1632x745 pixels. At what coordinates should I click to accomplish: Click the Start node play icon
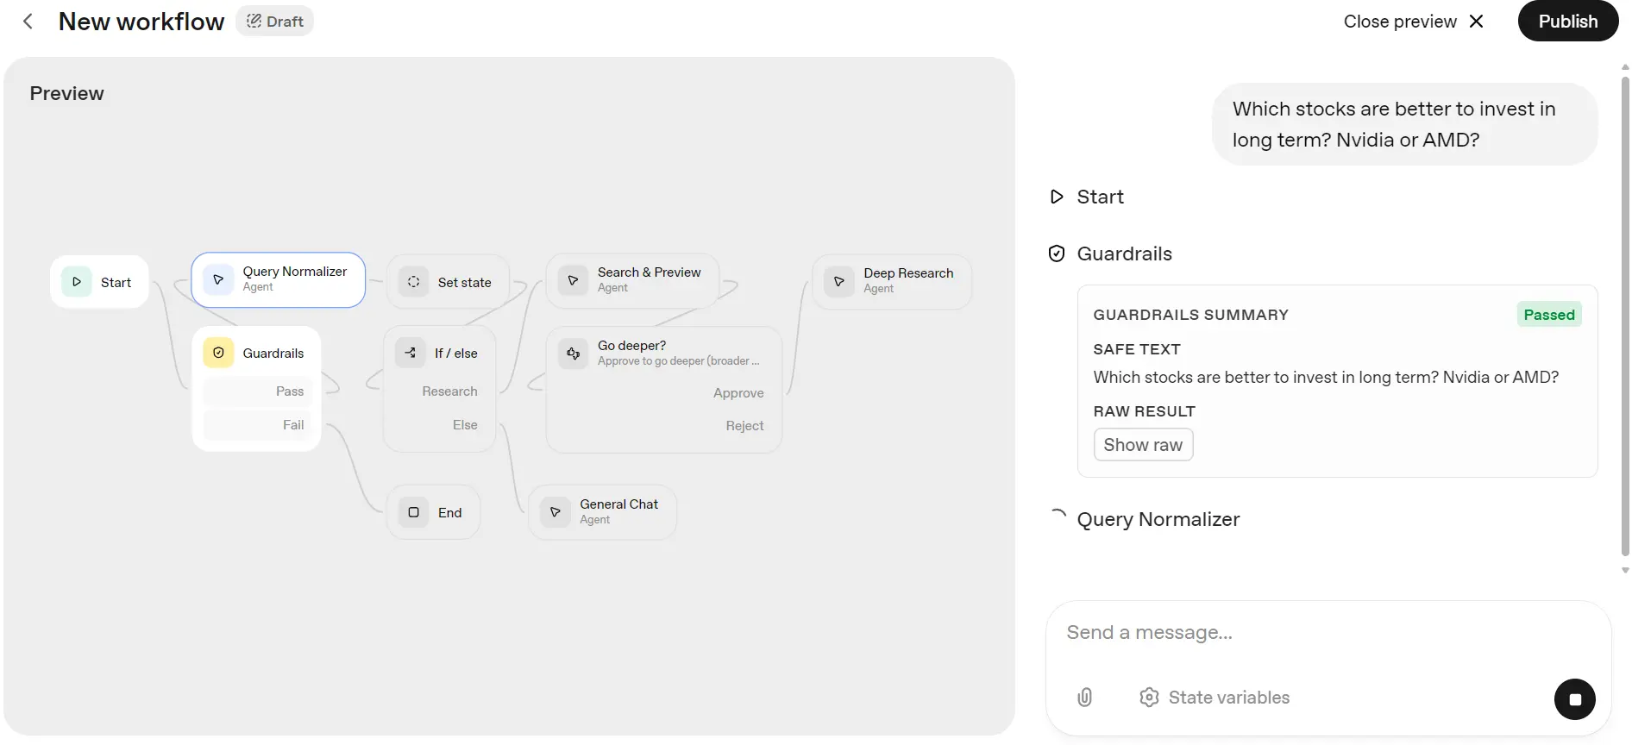(77, 282)
